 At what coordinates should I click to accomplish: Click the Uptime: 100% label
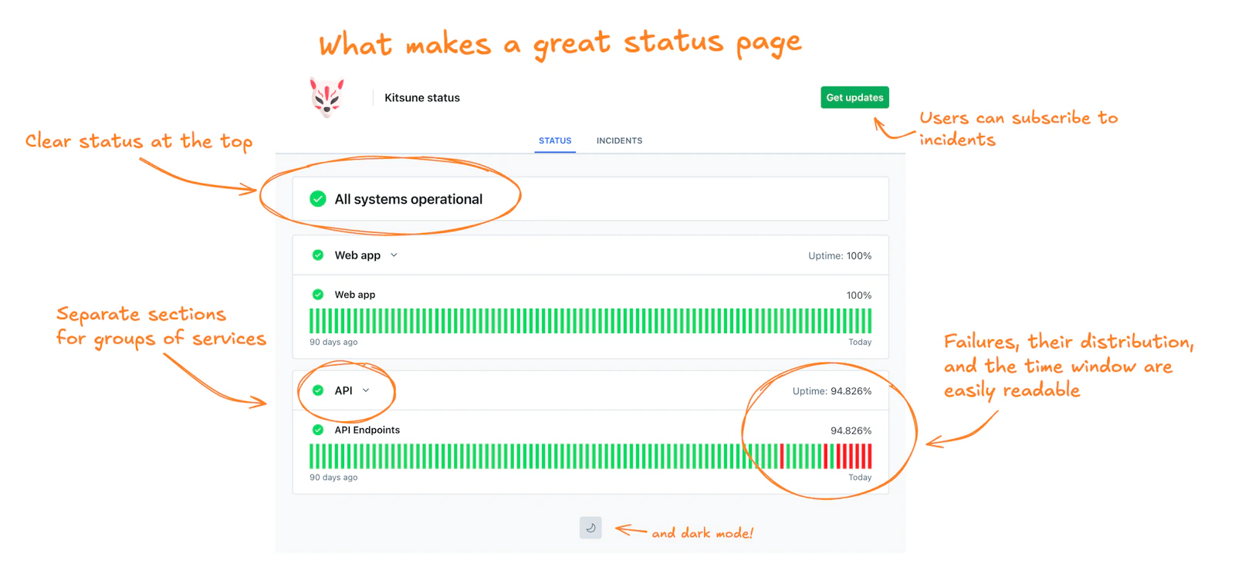(x=840, y=256)
